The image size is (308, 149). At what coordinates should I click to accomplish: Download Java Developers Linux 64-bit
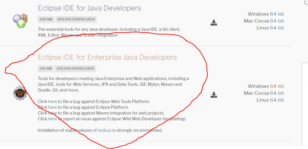click(x=277, y=28)
